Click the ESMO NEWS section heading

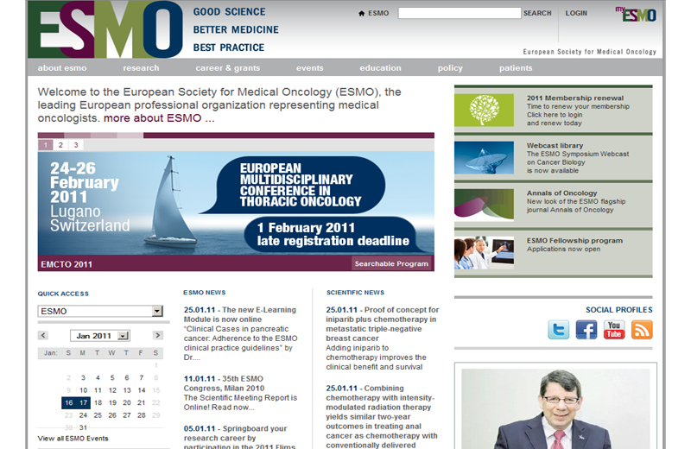click(x=205, y=293)
